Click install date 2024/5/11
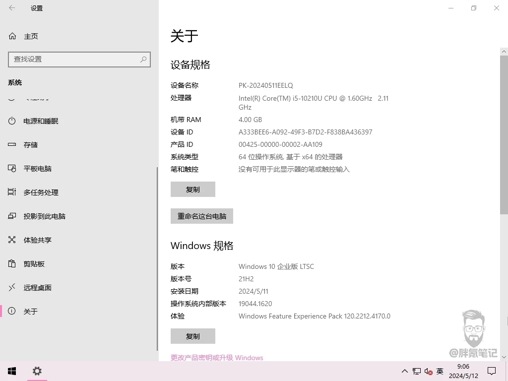This screenshot has width=508, height=381. point(254,291)
